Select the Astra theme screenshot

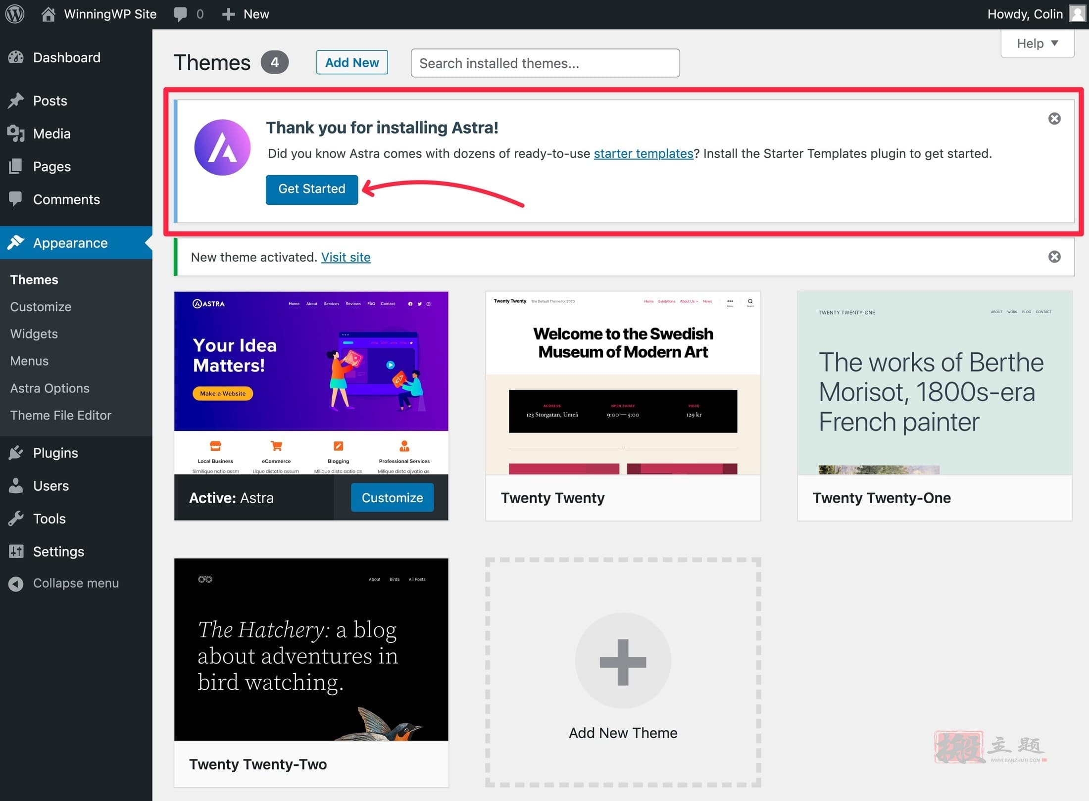311,383
